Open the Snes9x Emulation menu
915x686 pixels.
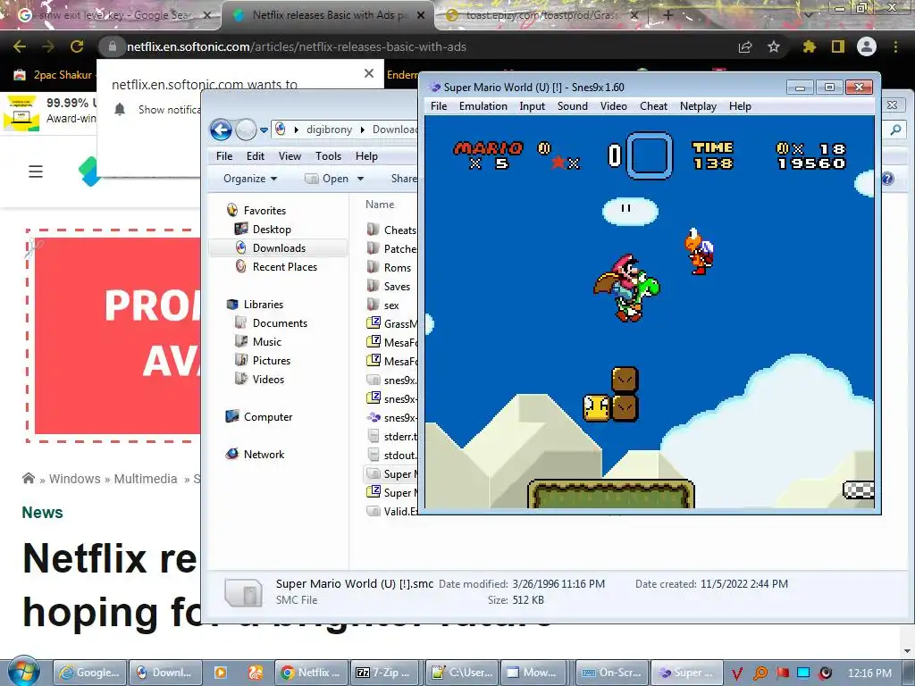[483, 106]
